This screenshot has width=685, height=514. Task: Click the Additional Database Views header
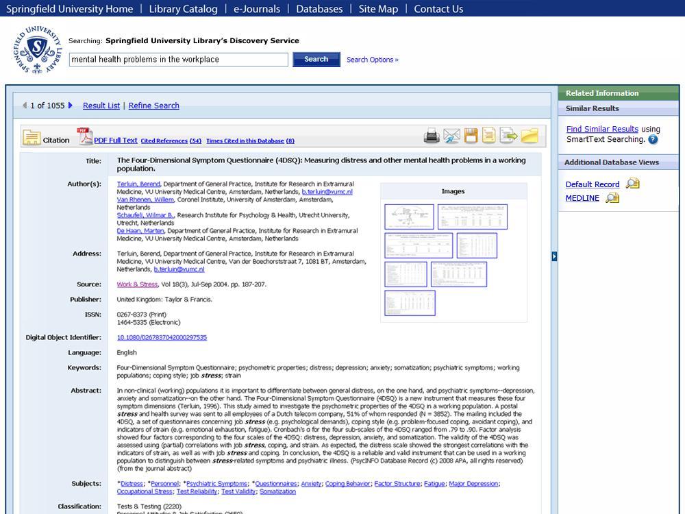pyautogui.click(x=618, y=162)
